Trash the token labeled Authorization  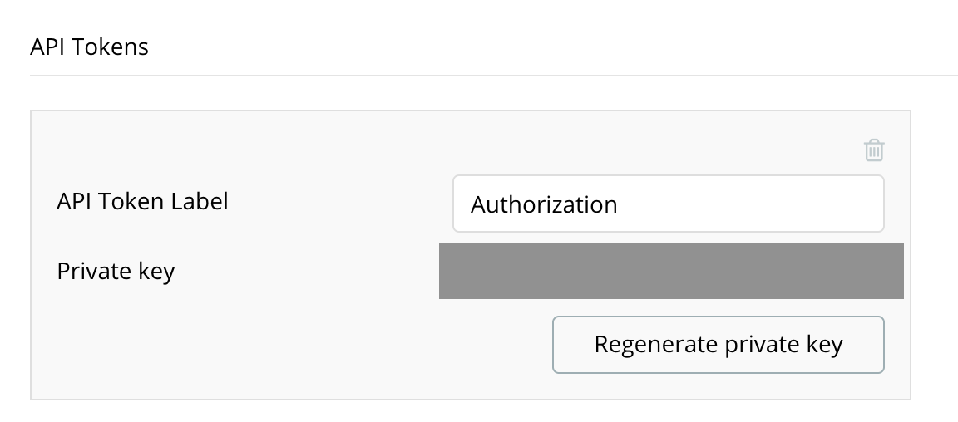(874, 150)
